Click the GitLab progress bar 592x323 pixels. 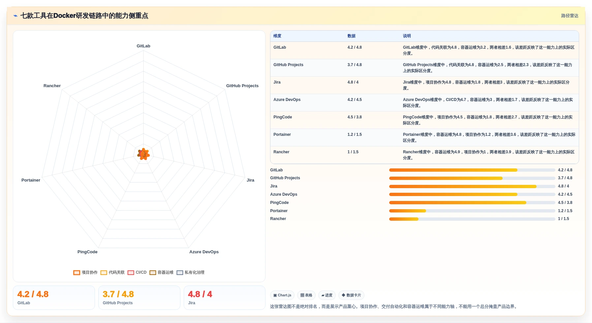click(x=472, y=170)
